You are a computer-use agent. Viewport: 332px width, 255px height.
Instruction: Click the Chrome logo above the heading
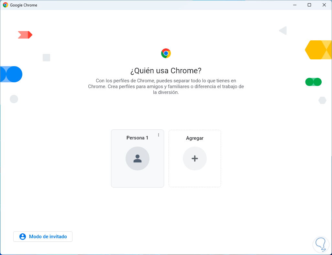(166, 53)
